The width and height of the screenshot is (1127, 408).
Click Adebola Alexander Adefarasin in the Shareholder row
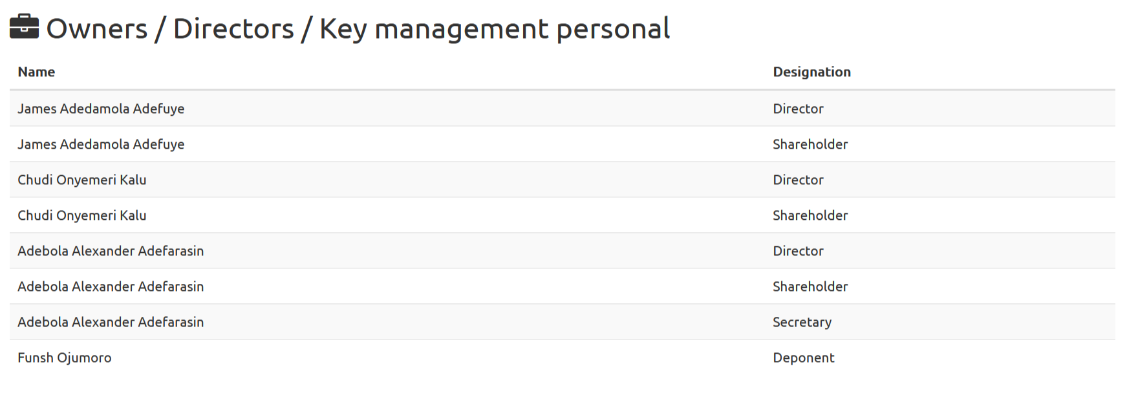click(x=111, y=286)
